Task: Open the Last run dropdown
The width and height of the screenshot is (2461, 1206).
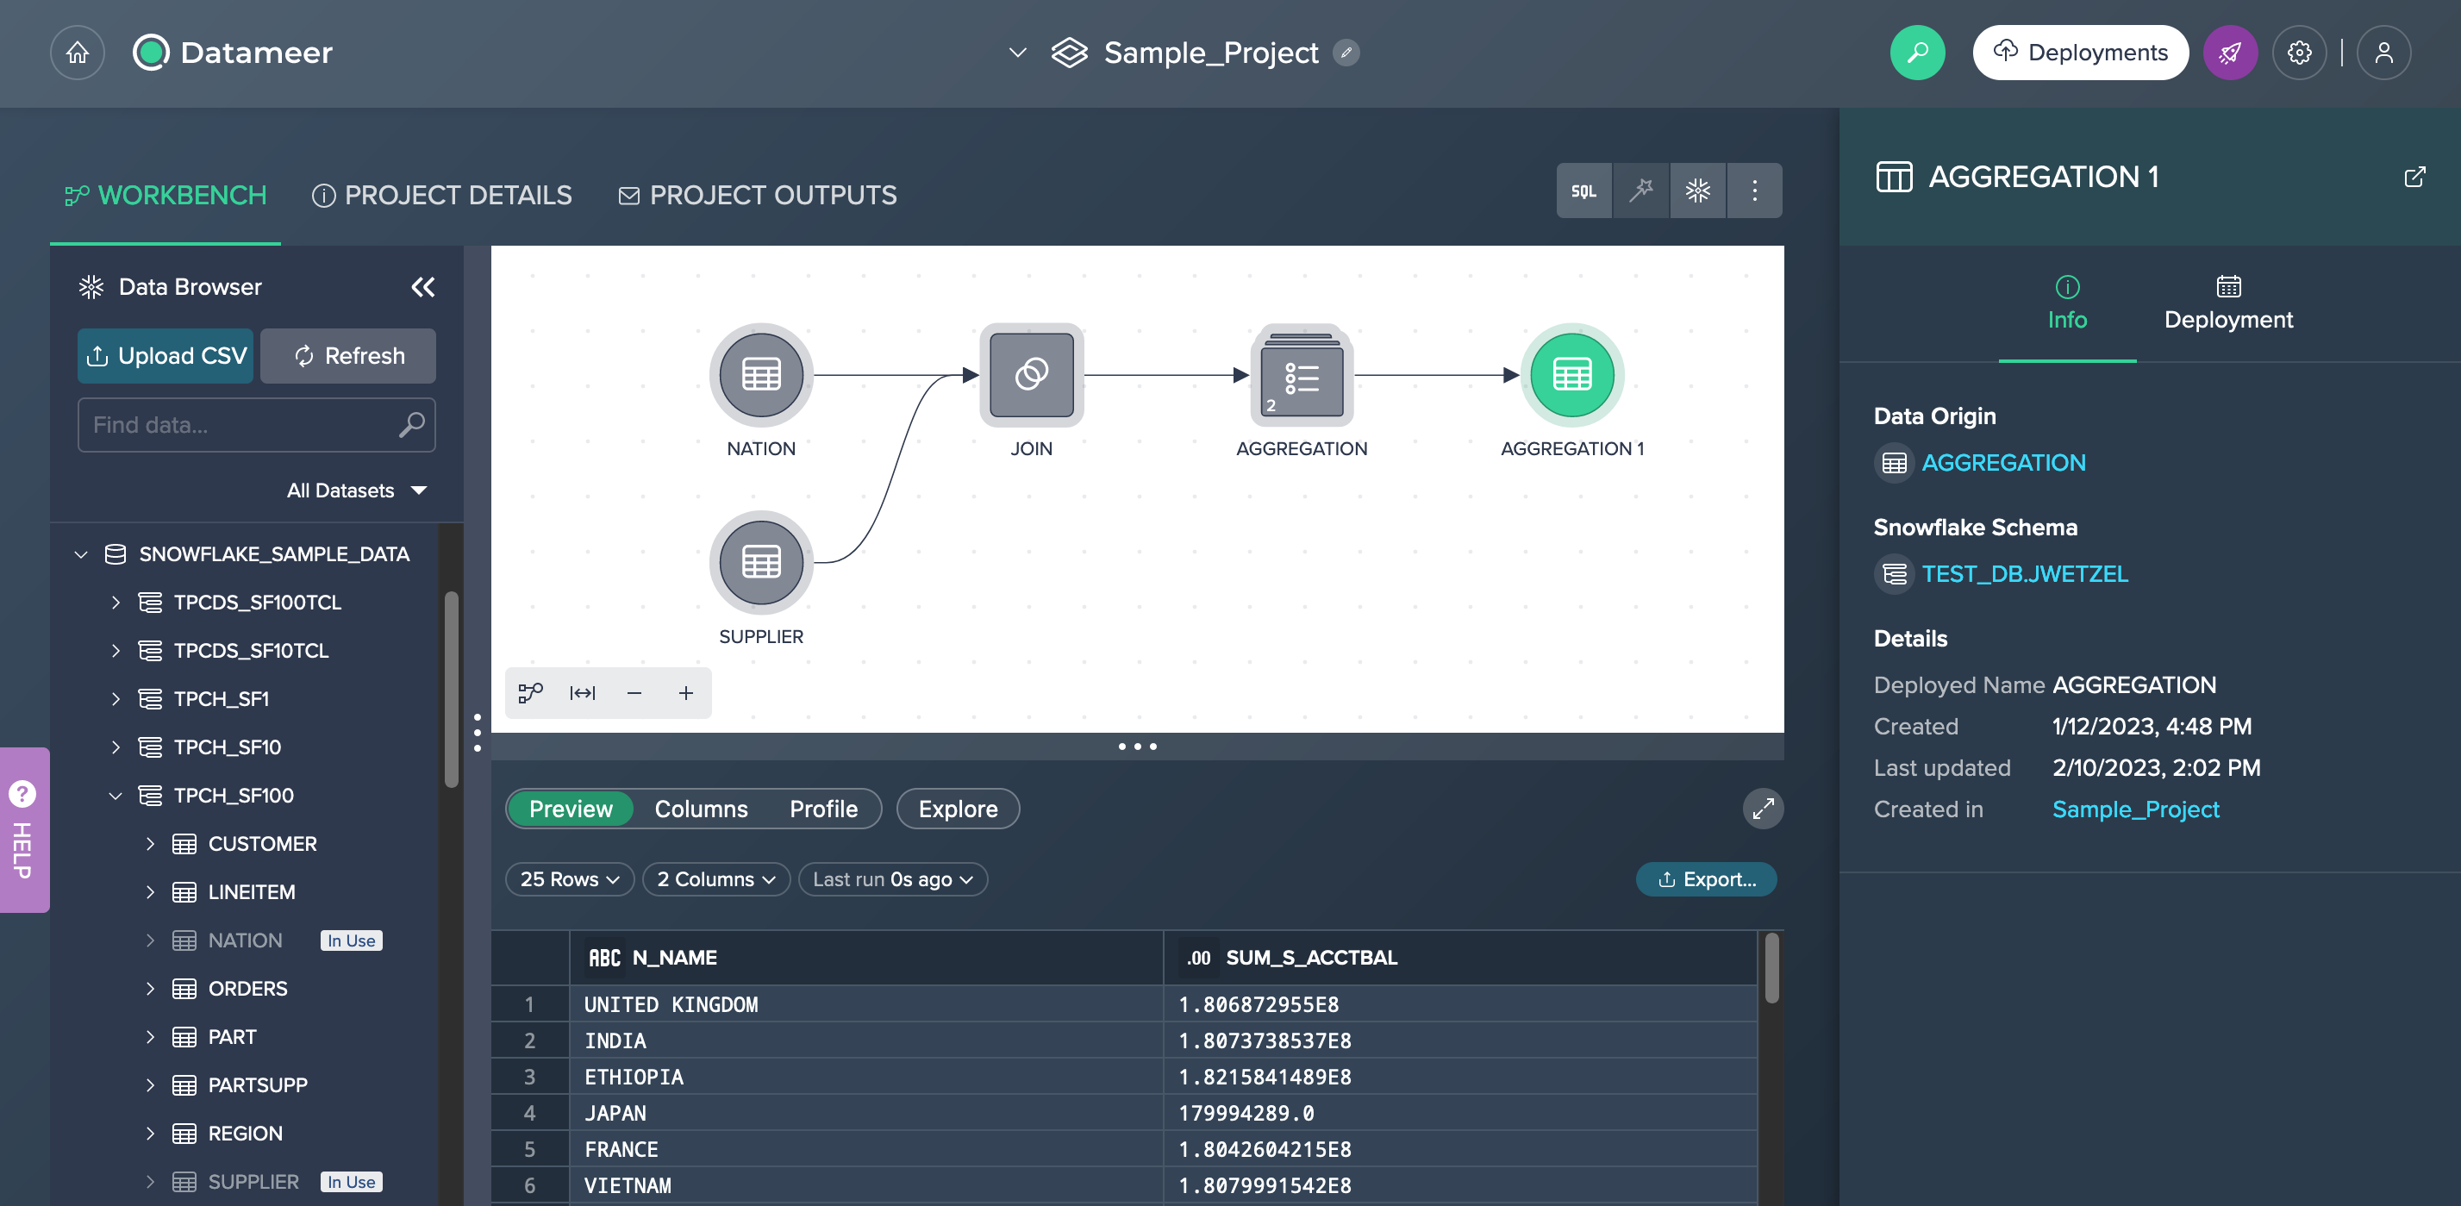Action: (x=892, y=879)
